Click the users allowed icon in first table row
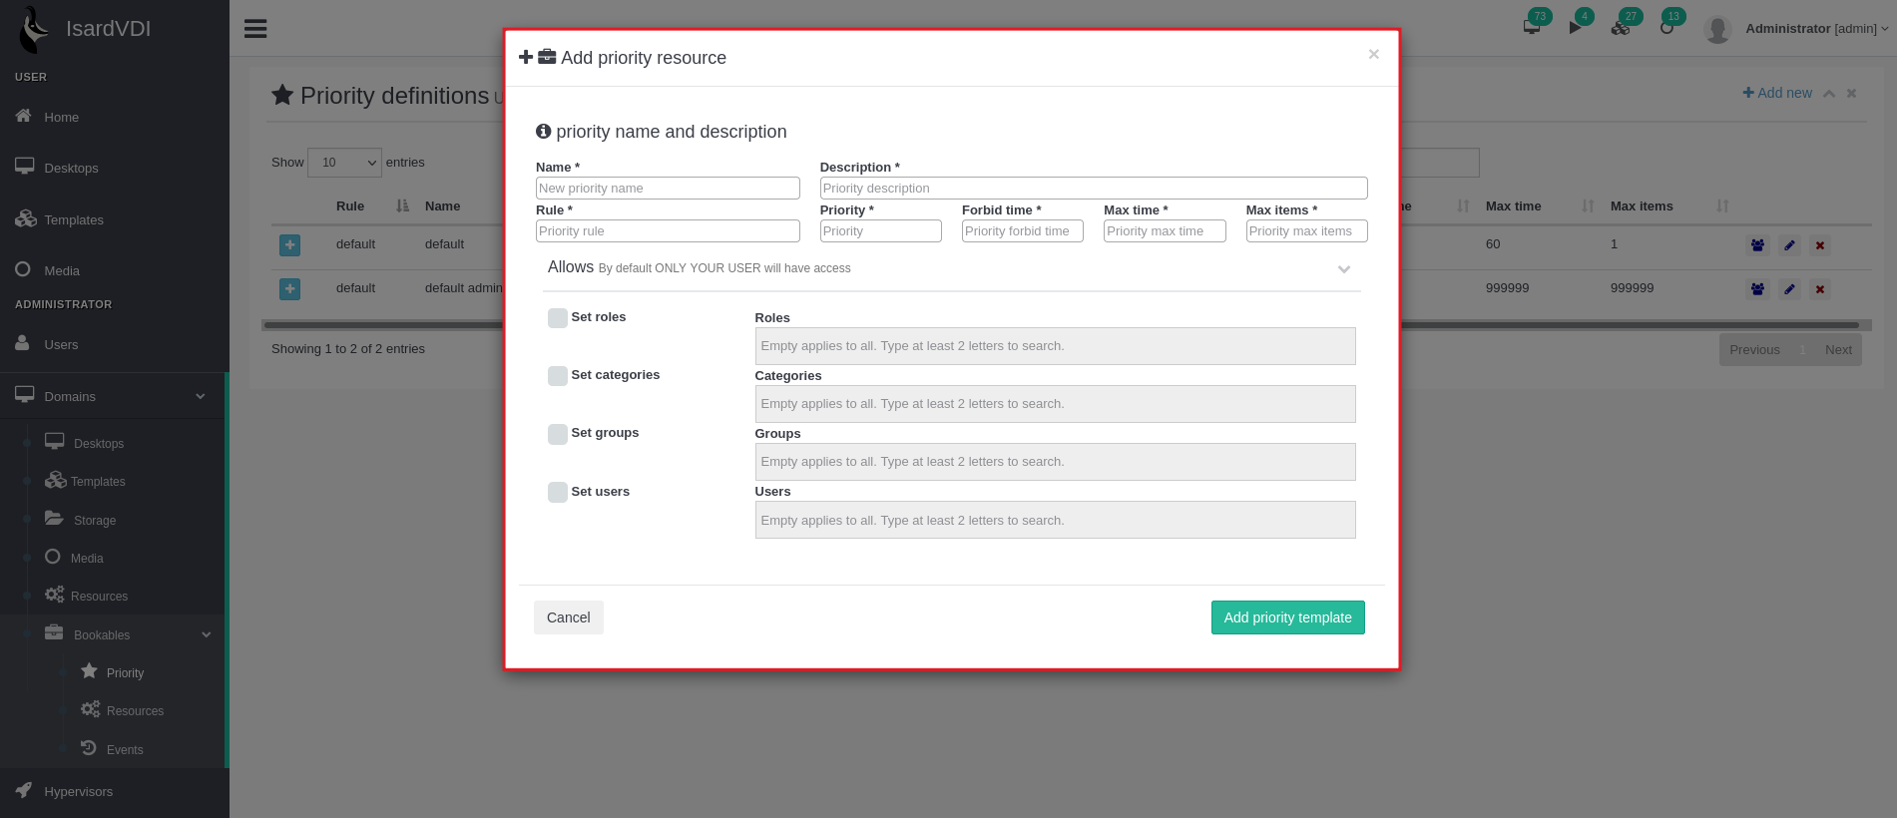This screenshot has width=1897, height=818. pyautogui.click(x=1757, y=245)
